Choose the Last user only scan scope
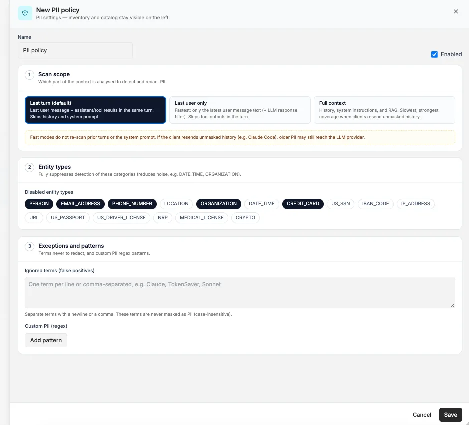This screenshot has width=469, height=425. point(240,110)
